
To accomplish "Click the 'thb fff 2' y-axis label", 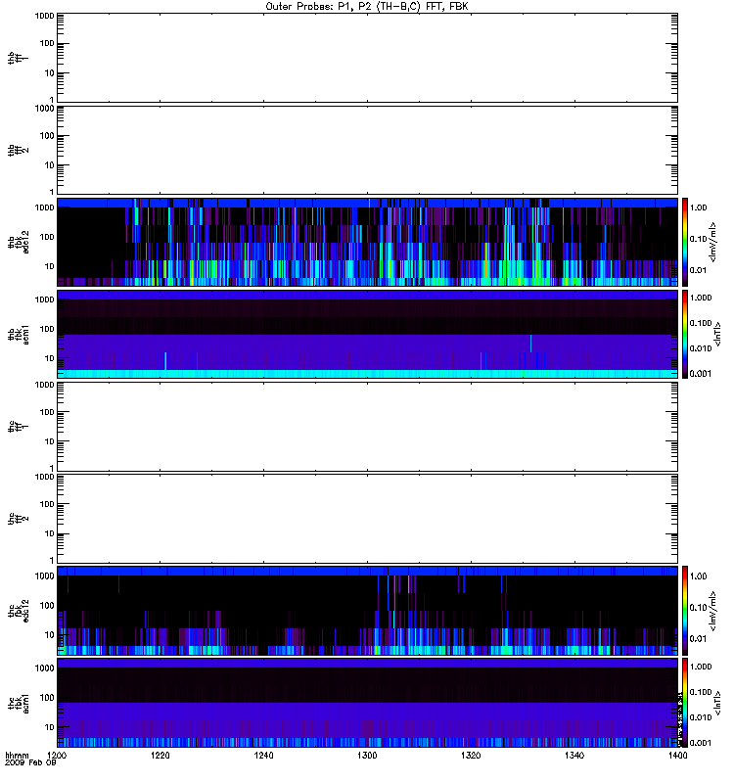I will pyautogui.click(x=17, y=151).
